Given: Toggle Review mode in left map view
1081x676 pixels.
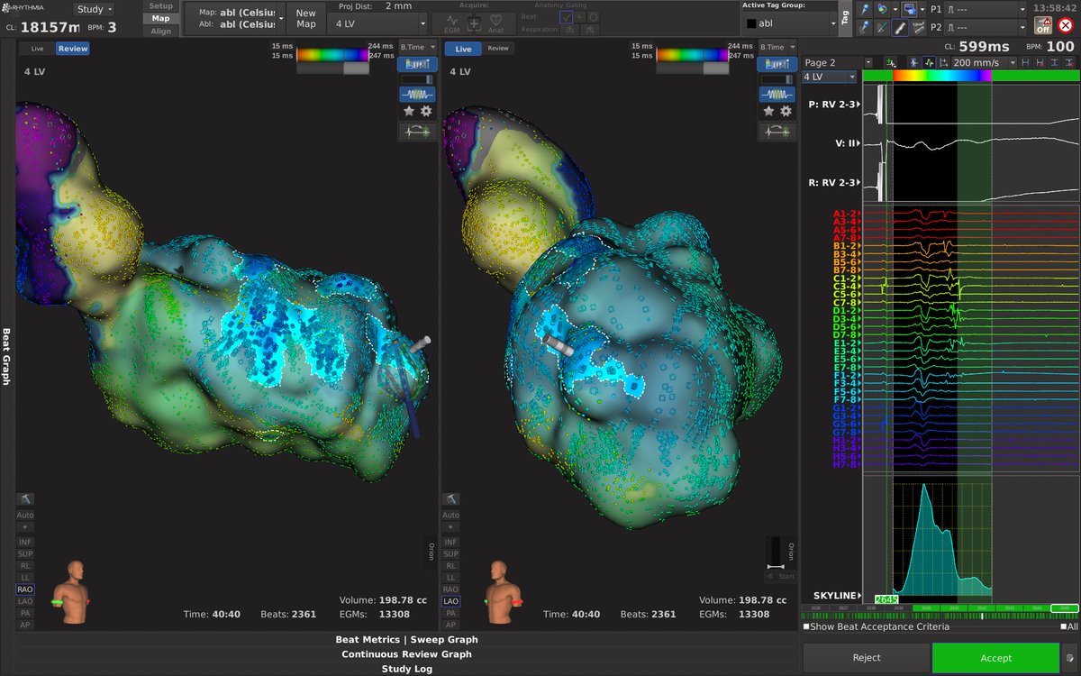Looking at the screenshot, I should click(x=73, y=49).
